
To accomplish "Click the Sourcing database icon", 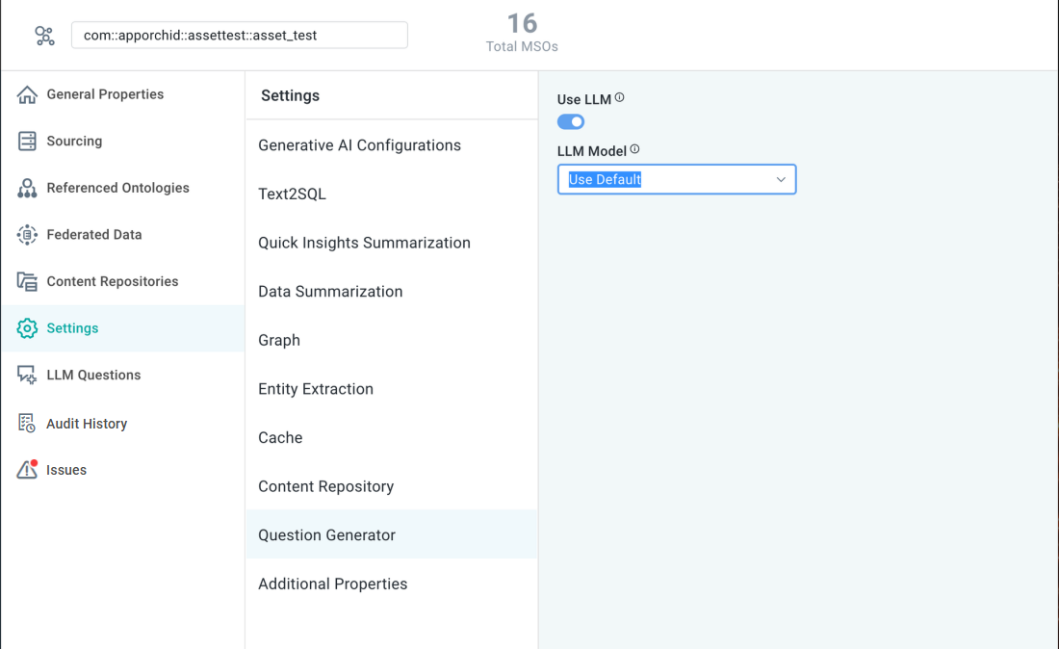I will click(x=27, y=142).
